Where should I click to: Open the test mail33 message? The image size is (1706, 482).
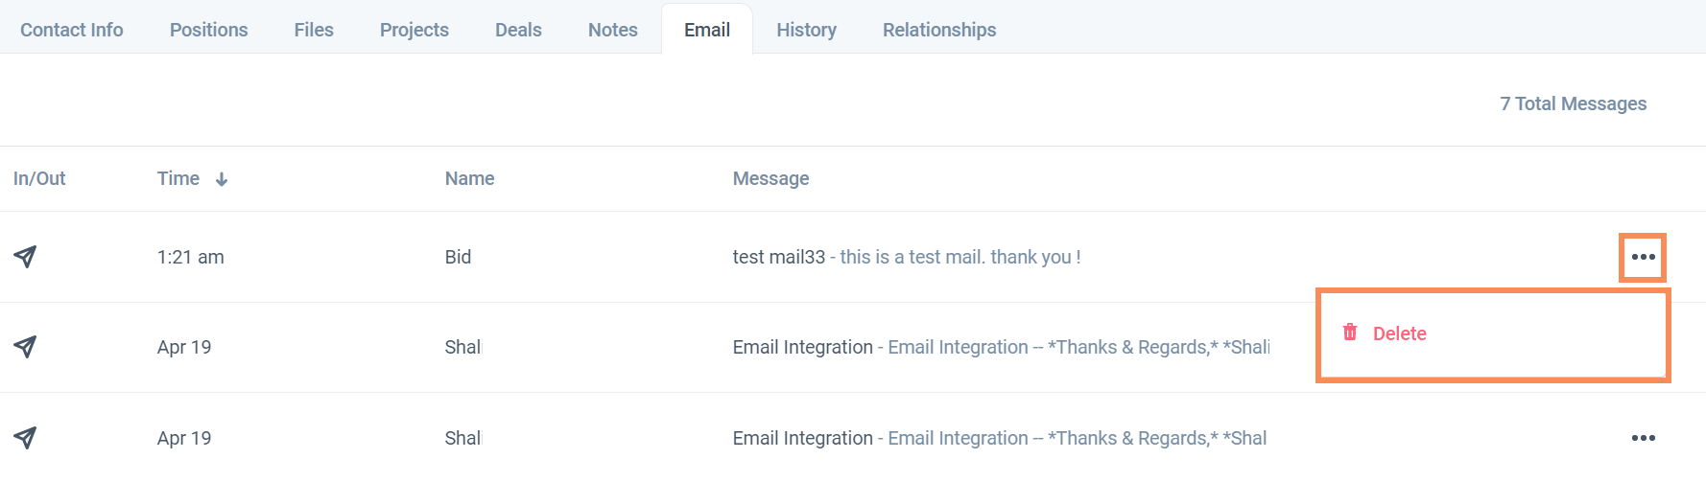(x=906, y=257)
